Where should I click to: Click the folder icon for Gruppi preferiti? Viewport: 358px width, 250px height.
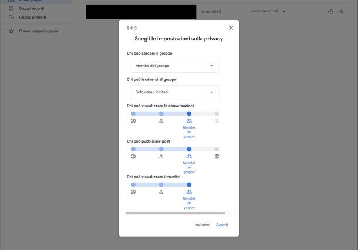[11, 18]
